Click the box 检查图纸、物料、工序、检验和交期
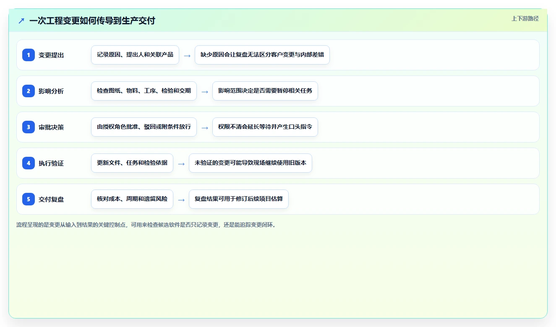Screen dimensions: 556x327 [x=144, y=91]
